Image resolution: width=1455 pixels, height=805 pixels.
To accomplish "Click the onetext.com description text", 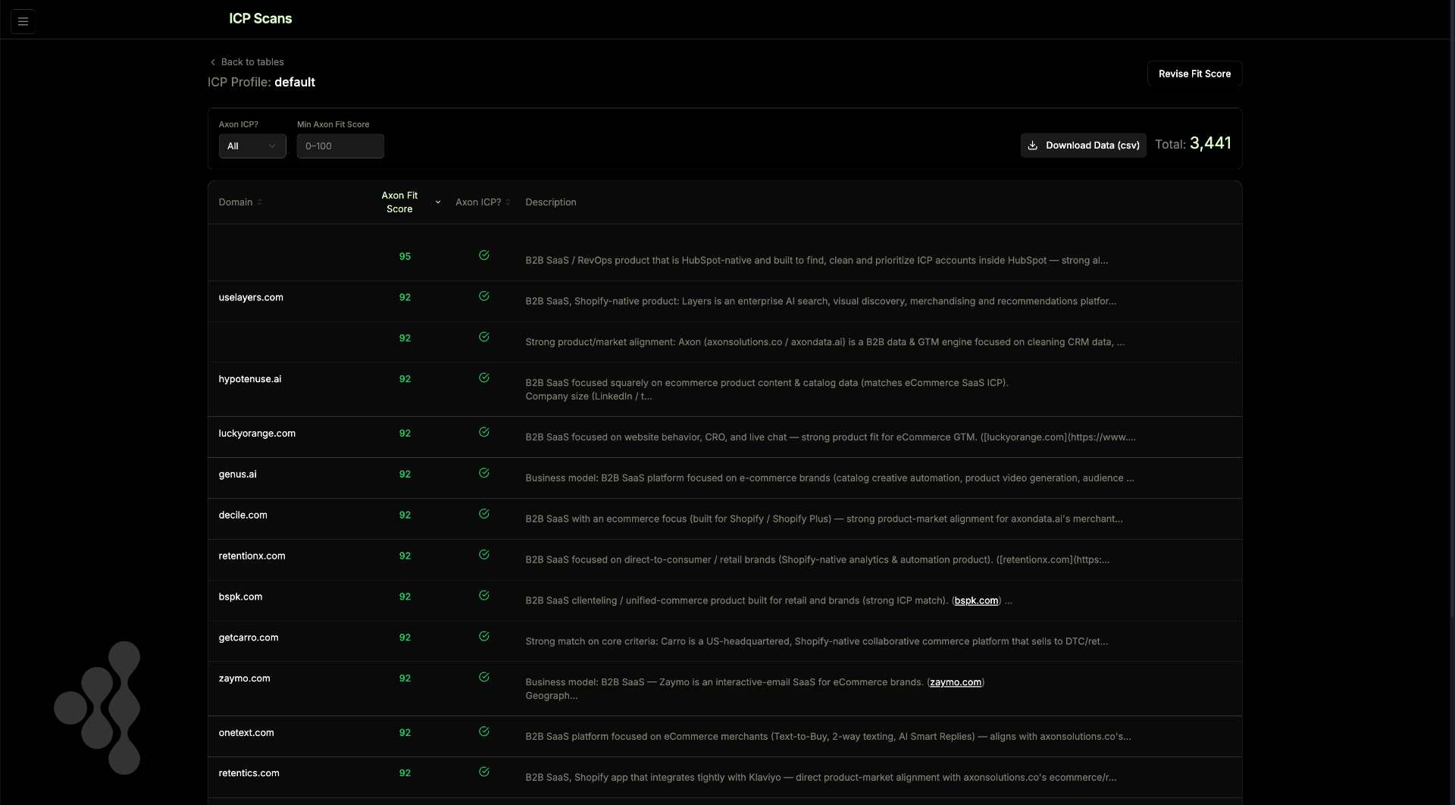I will point(828,737).
